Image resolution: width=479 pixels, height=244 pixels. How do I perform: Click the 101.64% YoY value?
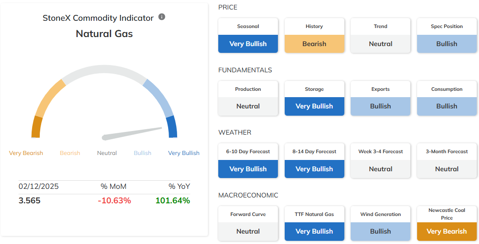pos(173,201)
